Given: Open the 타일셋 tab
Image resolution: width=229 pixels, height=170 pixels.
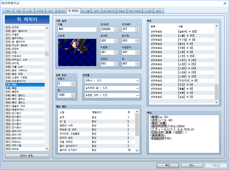Looking at the screenshot, I should click(121, 11).
